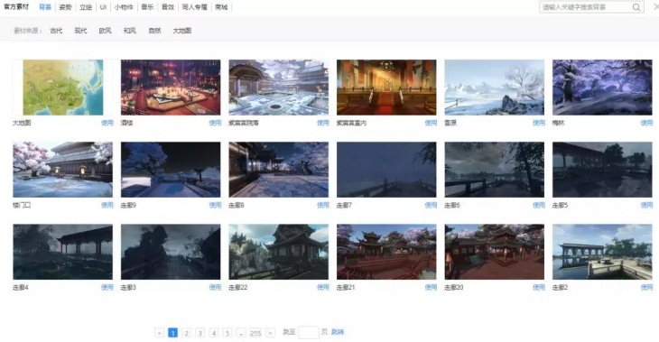Filter materials by 大地图
This screenshot has height=342, width=659.
click(182, 31)
